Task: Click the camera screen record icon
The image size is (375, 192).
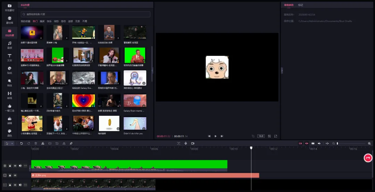Action: (x=193, y=143)
